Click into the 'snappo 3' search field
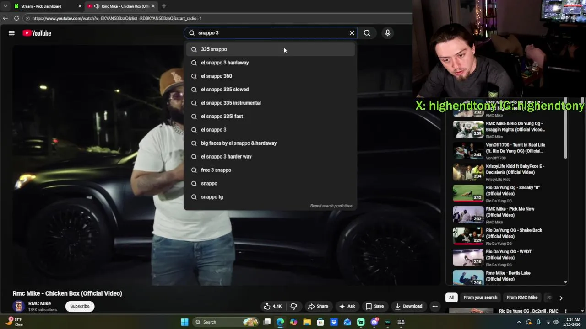Image resolution: width=586 pixels, height=329 pixels. point(270,33)
